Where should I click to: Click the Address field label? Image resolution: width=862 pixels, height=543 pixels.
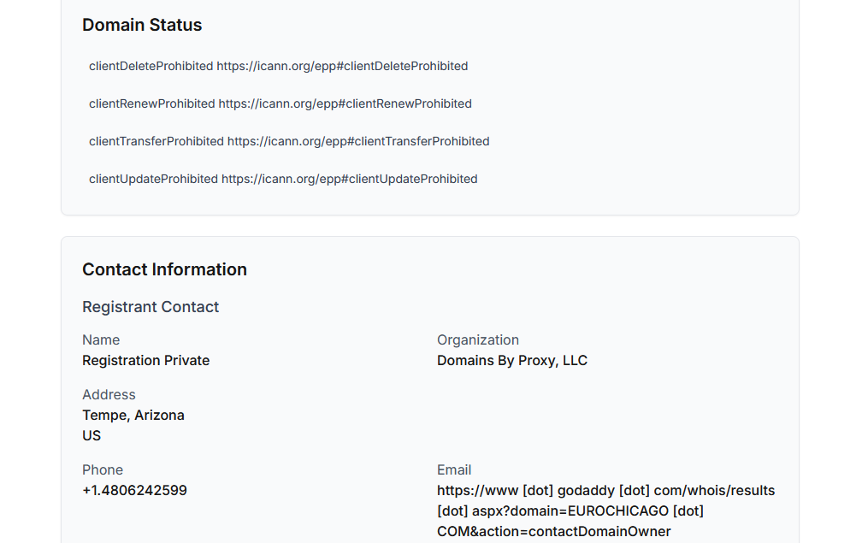tap(109, 394)
